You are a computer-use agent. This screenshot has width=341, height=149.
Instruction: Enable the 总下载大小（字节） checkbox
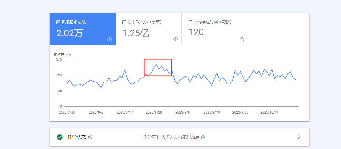(124, 22)
